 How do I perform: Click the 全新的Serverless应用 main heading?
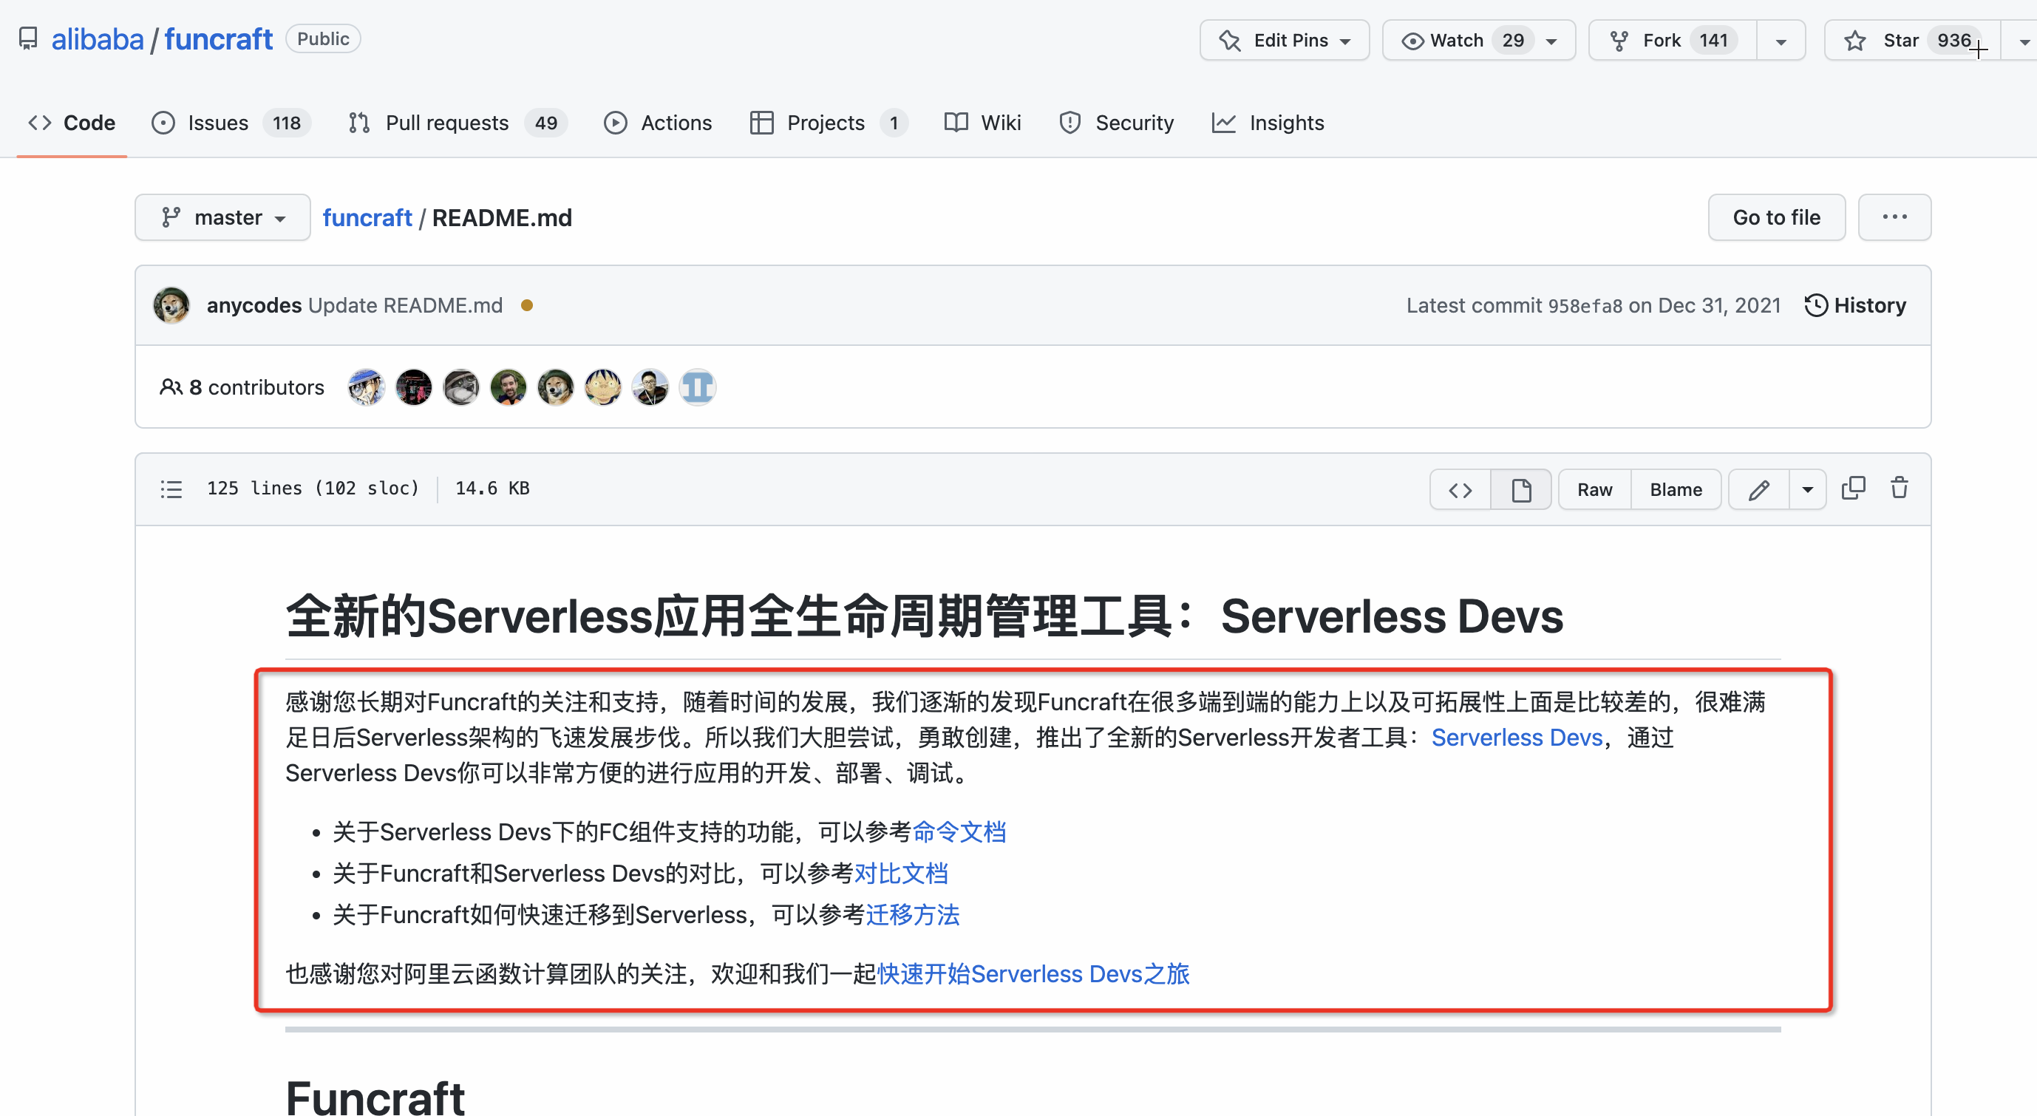925,616
